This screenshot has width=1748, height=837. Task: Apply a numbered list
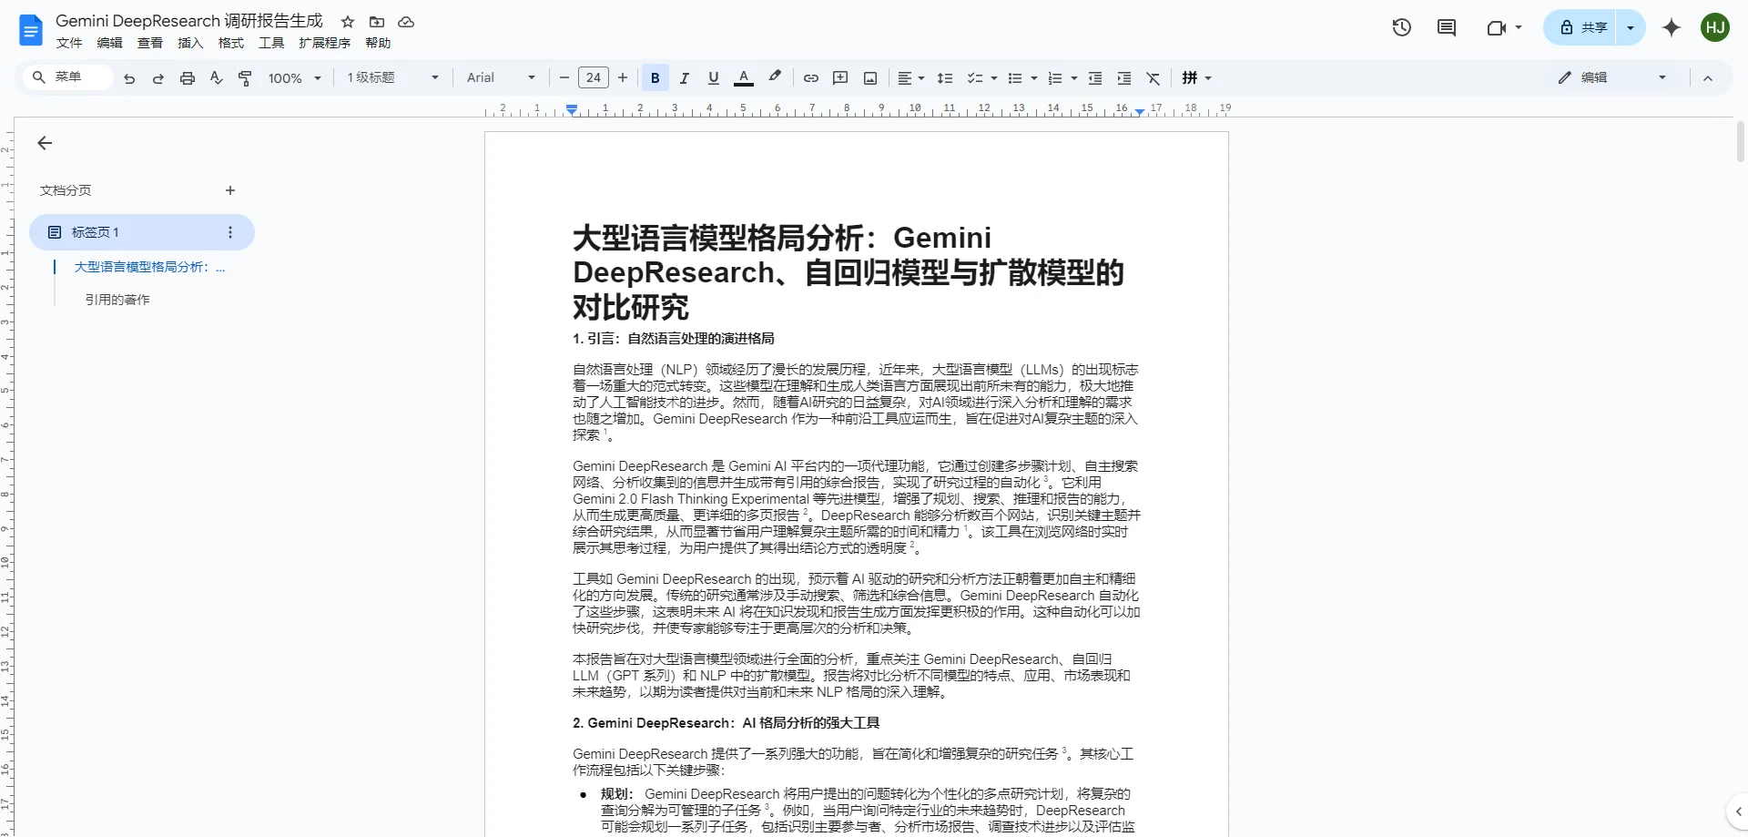coord(1055,78)
